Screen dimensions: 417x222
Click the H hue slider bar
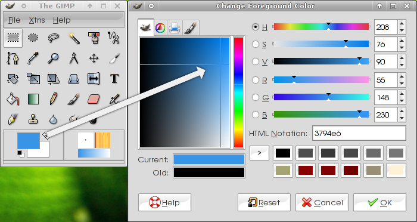(x=321, y=27)
